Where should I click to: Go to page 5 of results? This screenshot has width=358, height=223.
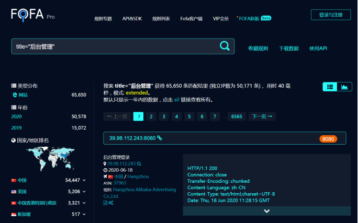(x=189, y=116)
